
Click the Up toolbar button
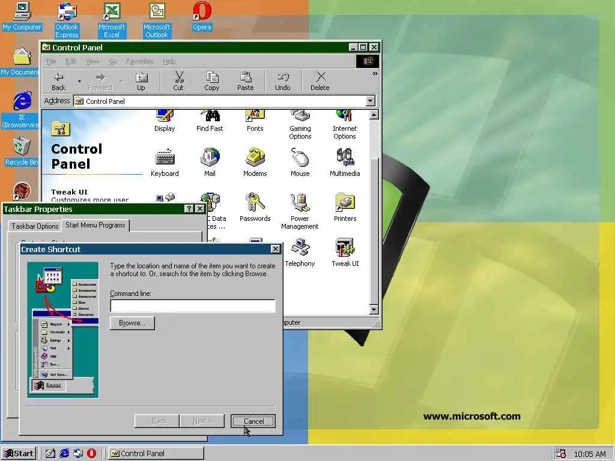point(141,82)
